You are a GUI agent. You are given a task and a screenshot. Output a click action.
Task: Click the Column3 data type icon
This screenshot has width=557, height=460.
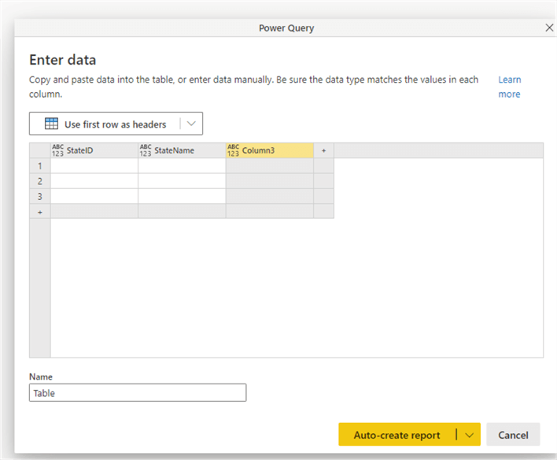pos(233,150)
